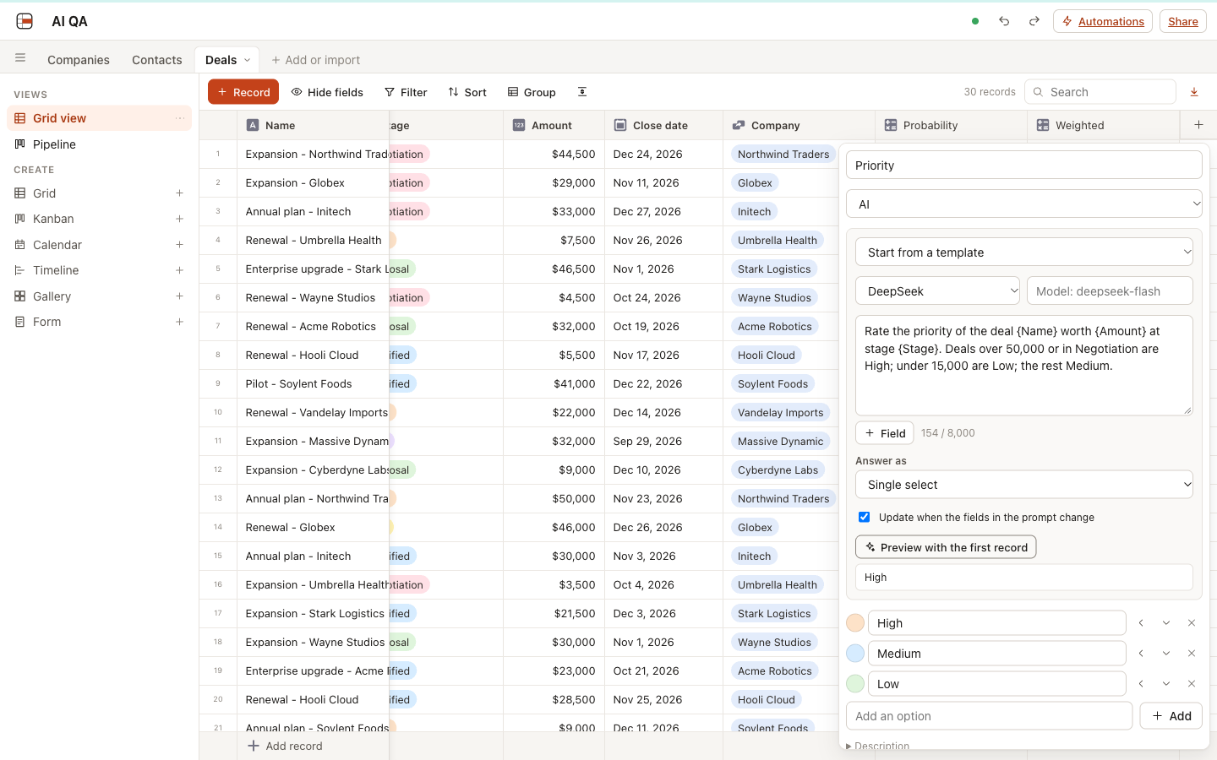Click the Add option button
Image resolution: width=1217 pixels, height=760 pixels.
pyautogui.click(x=1171, y=716)
